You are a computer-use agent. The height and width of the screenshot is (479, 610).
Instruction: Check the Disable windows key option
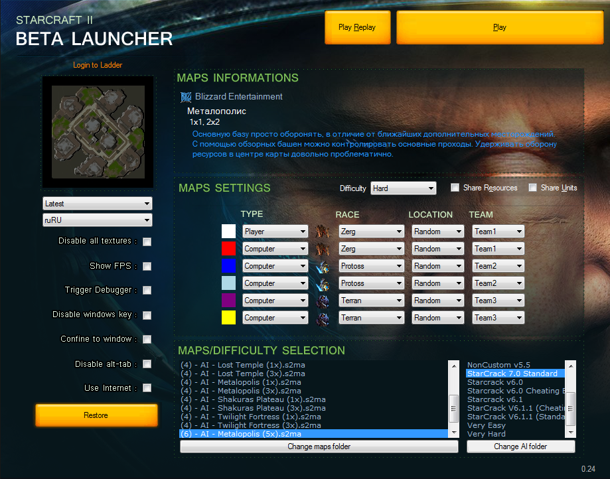(x=147, y=315)
